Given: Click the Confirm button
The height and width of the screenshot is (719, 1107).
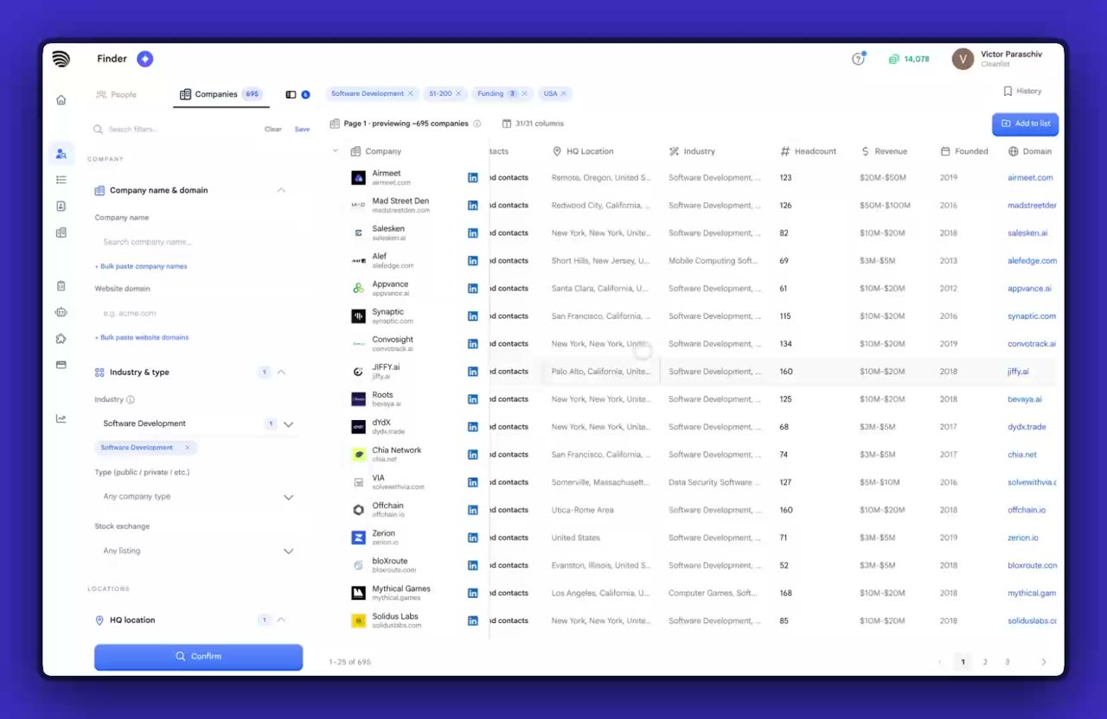Looking at the screenshot, I should (x=199, y=656).
